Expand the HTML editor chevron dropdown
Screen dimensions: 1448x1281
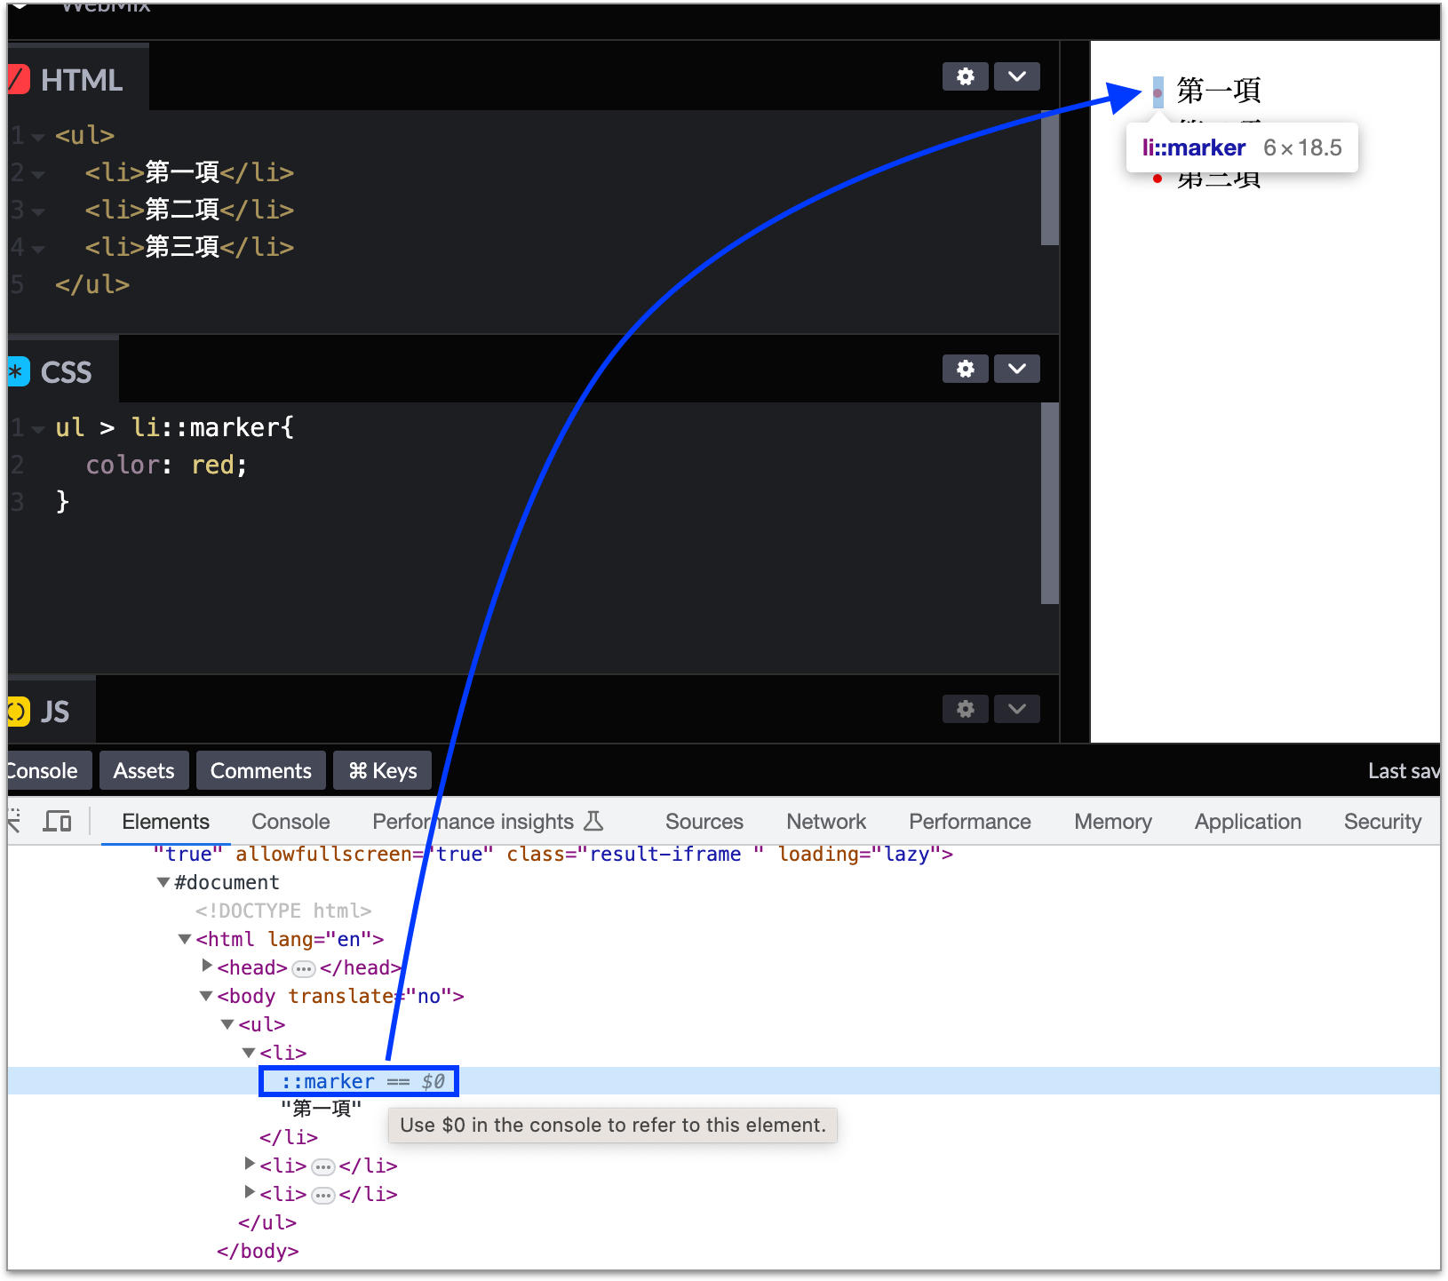pos(1017,76)
